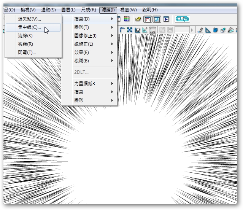Open the CLIP logo button
The width and height of the screenshot is (243, 210).
point(182,19)
